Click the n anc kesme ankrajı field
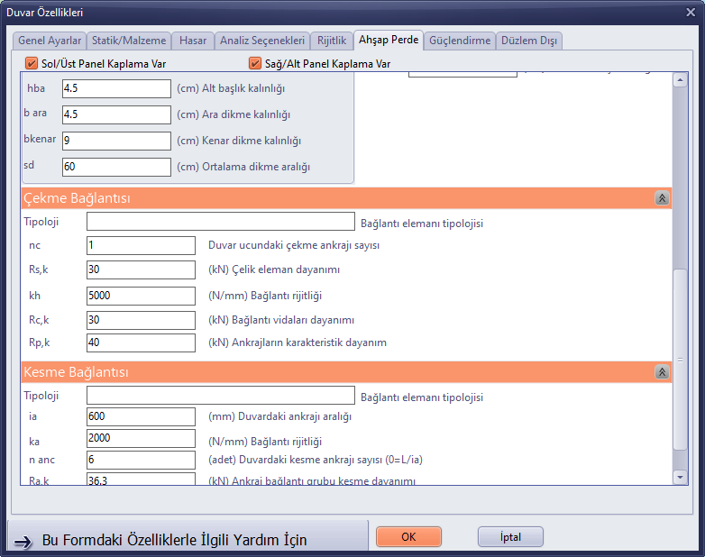The image size is (705, 557). tap(142, 460)
